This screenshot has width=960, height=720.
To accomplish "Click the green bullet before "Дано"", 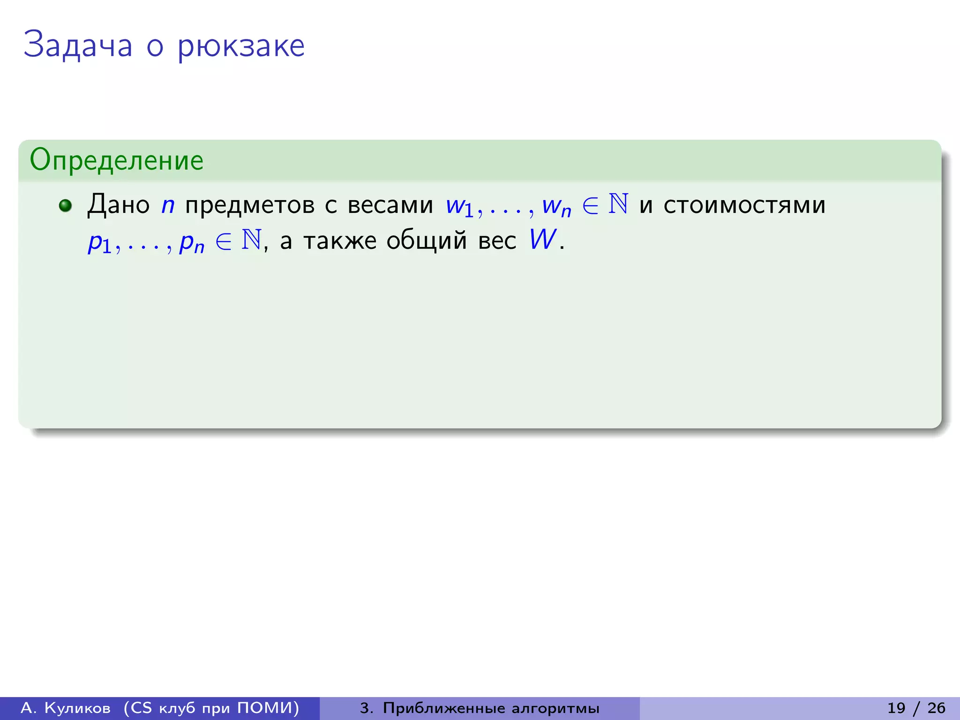I will (65, 205).
